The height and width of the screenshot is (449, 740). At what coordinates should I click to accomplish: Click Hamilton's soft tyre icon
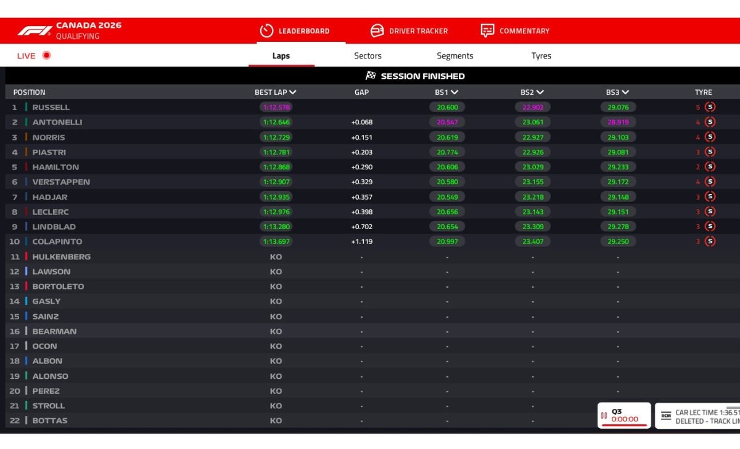tap(710, 167)
